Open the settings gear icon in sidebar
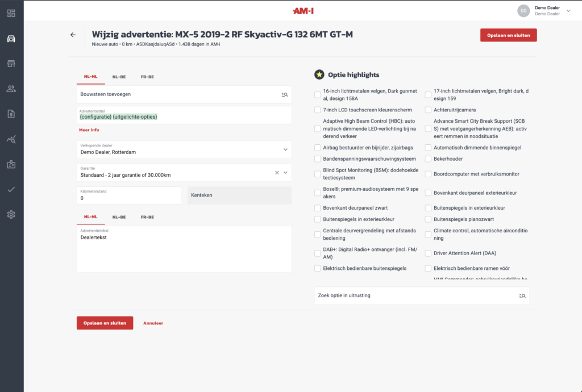Image resolution: width=582 pixels, height=392 pixels. [11, 214]
